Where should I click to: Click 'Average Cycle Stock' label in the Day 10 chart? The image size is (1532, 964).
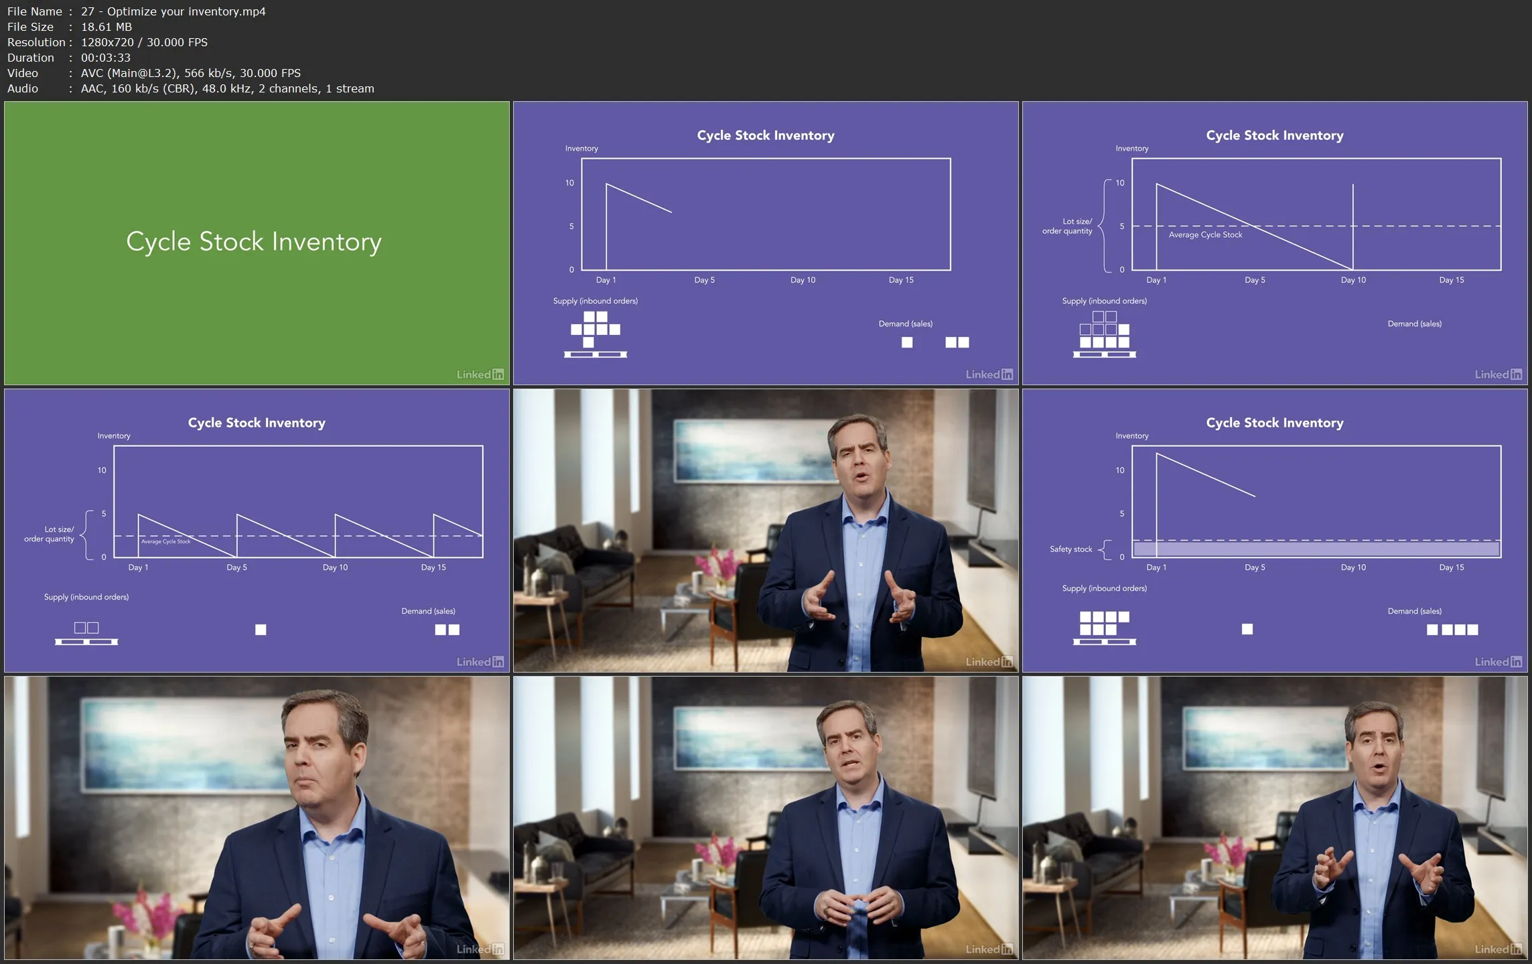1205,235
